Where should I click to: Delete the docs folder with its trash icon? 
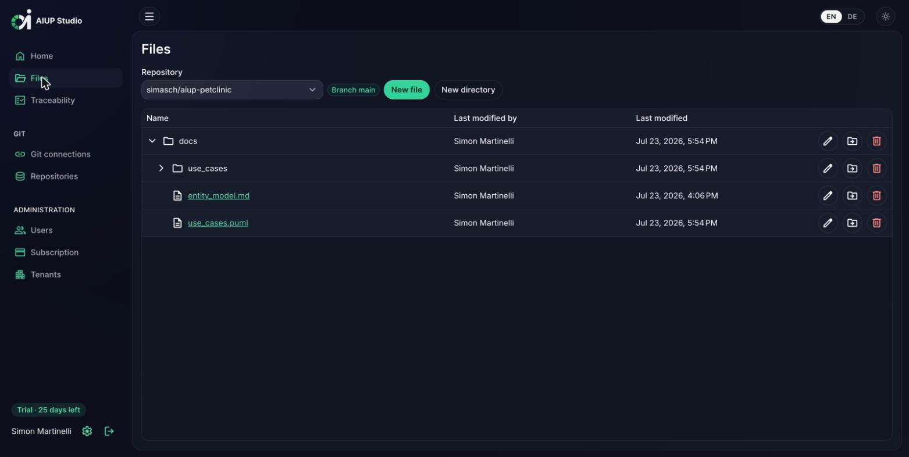(x=876, y=141)
